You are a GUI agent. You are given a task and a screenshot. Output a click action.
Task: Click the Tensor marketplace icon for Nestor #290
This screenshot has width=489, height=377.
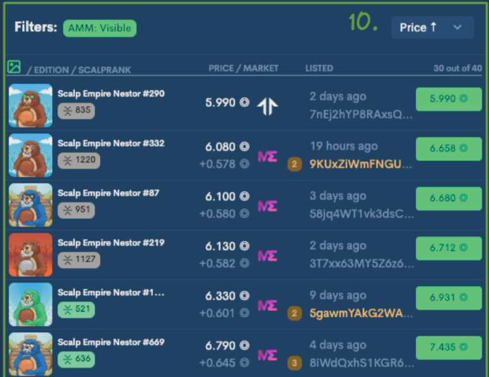(x=268, y=107)
